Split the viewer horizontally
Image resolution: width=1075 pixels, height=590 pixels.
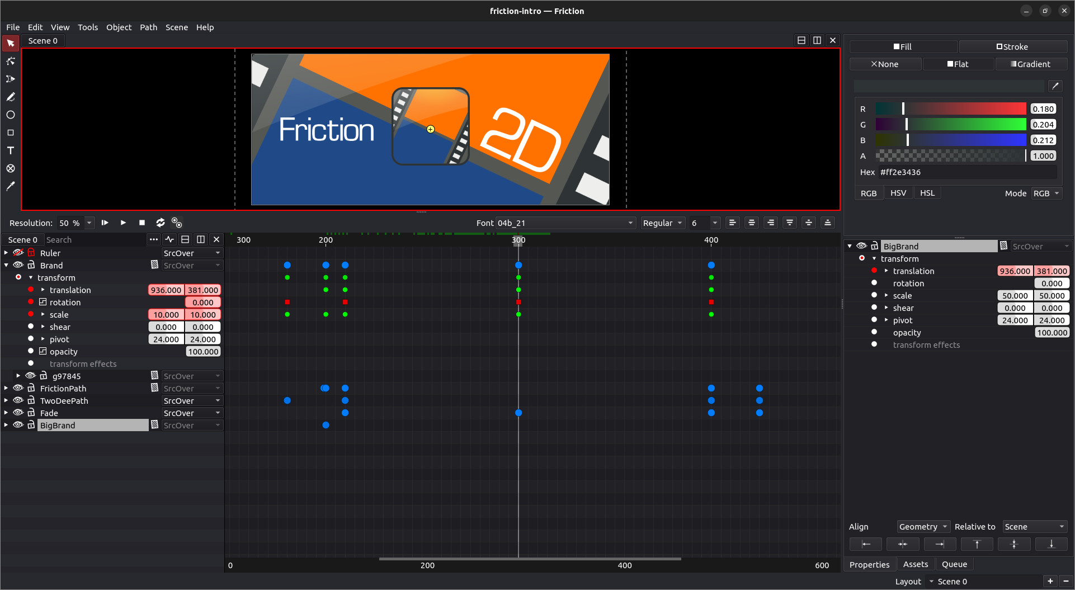click(x=801, y=40)
